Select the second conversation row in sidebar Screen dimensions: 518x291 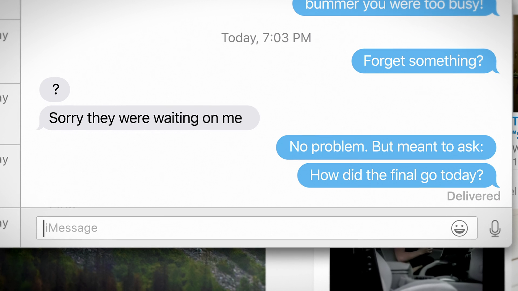[10, 114]
